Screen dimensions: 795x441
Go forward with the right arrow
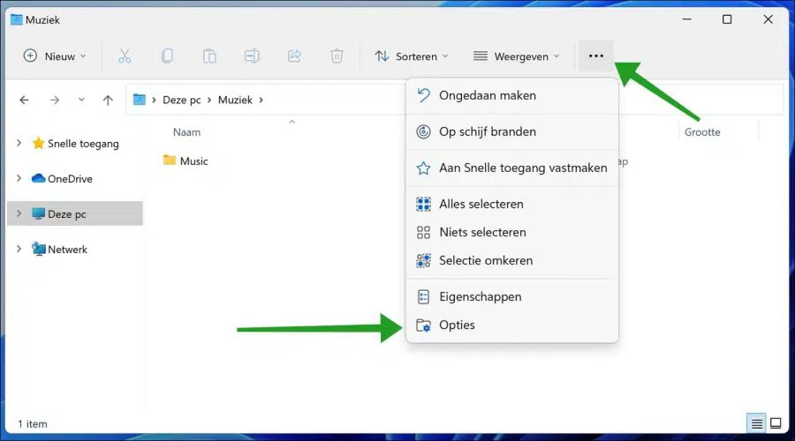(x=55, y=100)
